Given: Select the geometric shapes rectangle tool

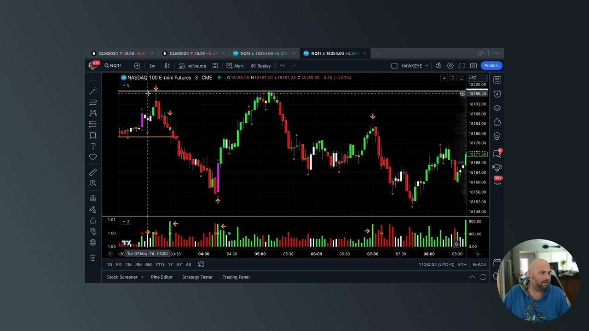Looking at the screenshot, I should click(x=93, y=135).
